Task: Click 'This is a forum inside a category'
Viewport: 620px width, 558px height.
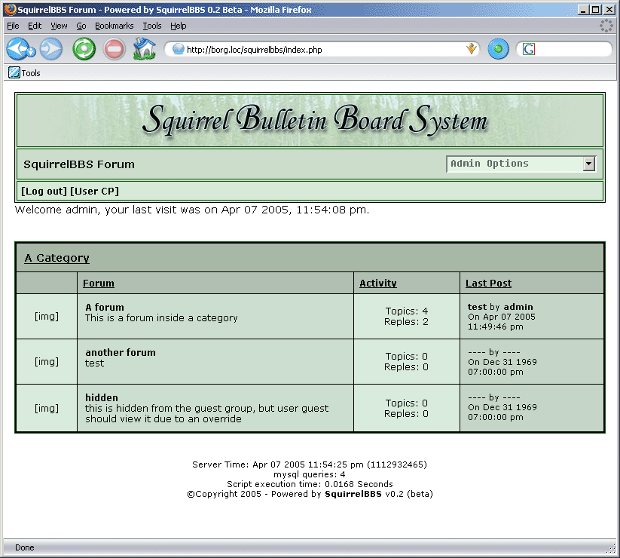Action: coord(161,317)
